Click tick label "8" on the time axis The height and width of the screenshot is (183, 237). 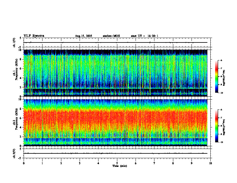[x=173, y=163]
